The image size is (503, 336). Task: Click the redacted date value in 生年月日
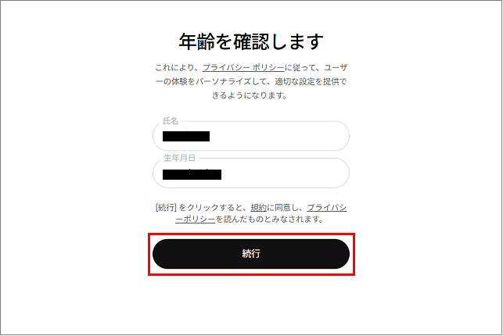(192, 174)
